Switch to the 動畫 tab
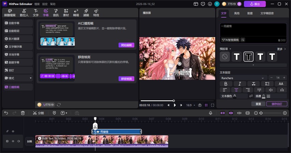 click(250, 13)
